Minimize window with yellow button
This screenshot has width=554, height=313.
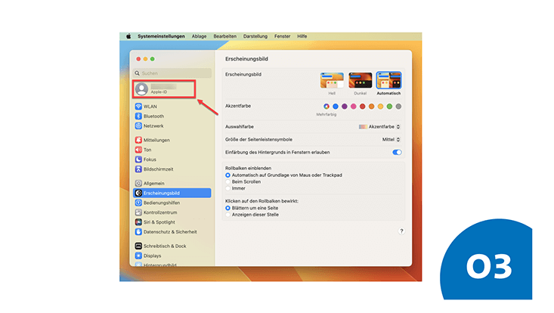tap(145, 59)
